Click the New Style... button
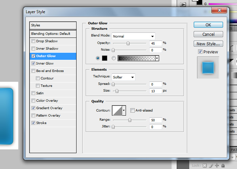 [x=208, y=44]
